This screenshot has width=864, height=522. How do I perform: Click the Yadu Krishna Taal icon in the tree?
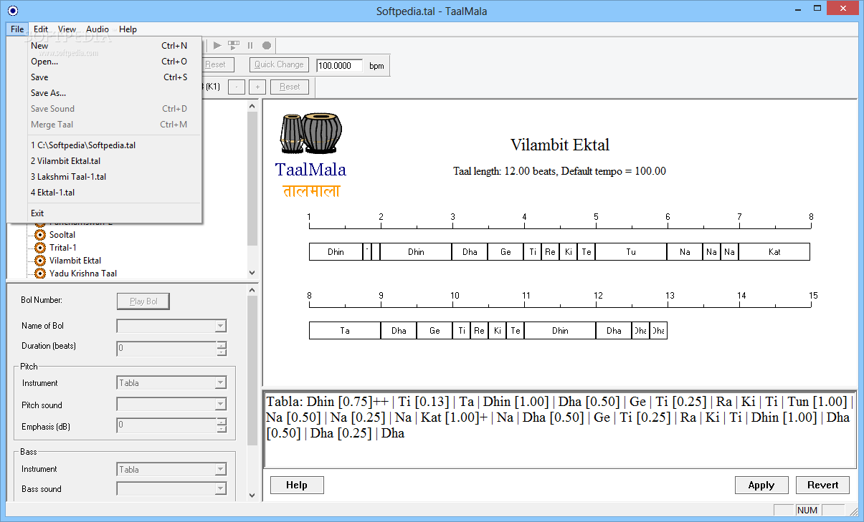(40, 274)
